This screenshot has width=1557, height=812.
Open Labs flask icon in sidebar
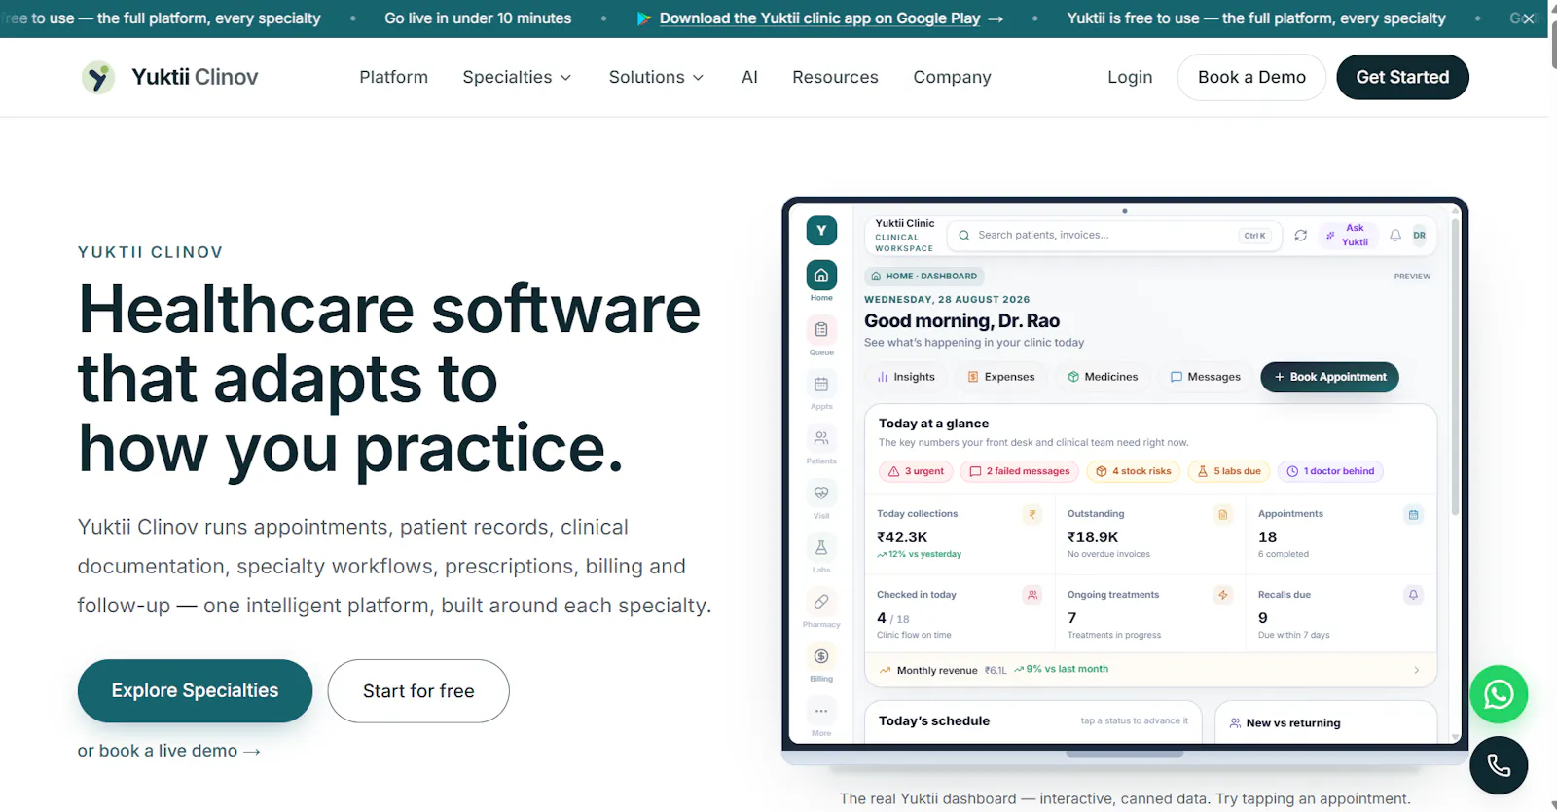821,555
